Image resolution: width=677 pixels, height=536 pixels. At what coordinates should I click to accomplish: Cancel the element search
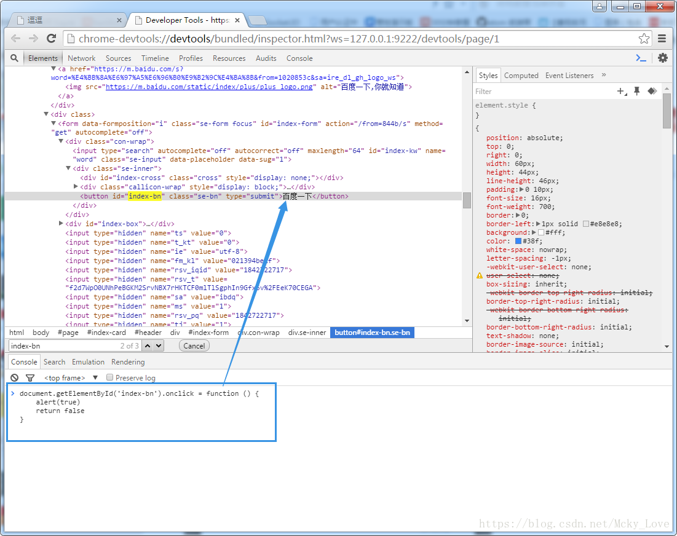(194, 345)
